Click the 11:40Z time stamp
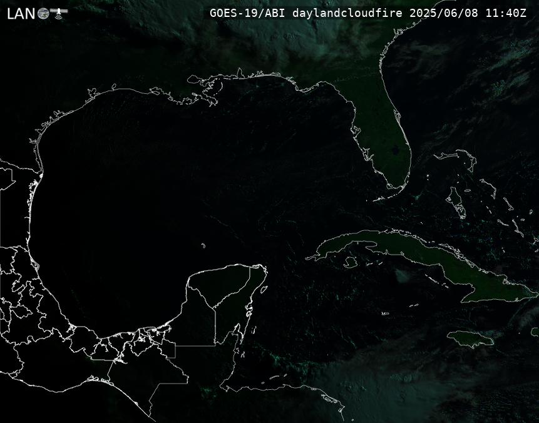This screenshot has width=539, height=423. 506,13
